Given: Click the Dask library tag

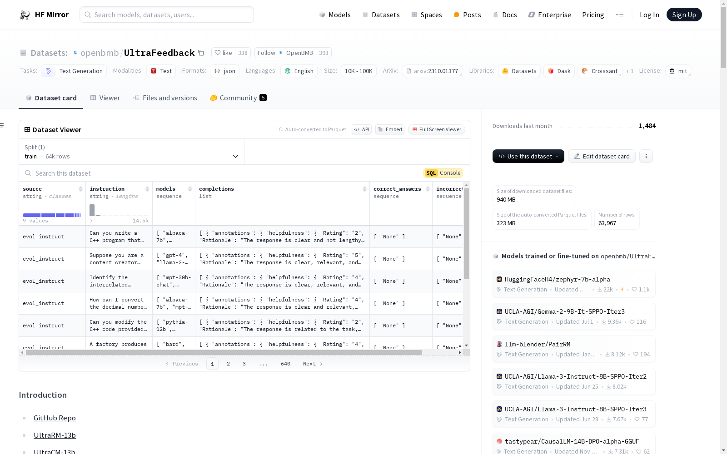Looking at the screenshot, I should [559, 71].
